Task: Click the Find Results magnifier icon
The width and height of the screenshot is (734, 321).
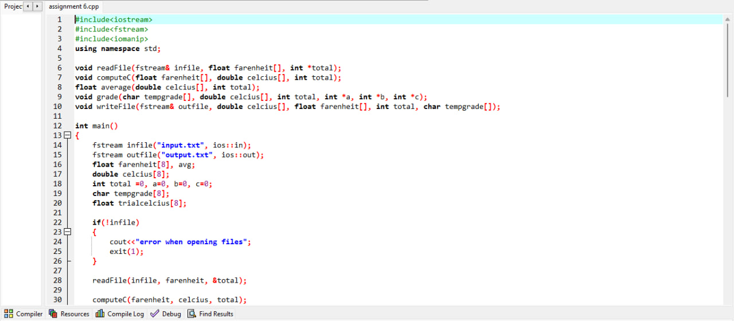Action: 192,314
